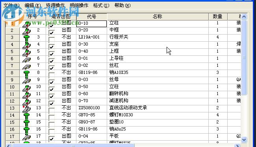Click the vertical scrollbar up arrow
Viewport: 256px width, 147px height.
[x=244, y=17]
